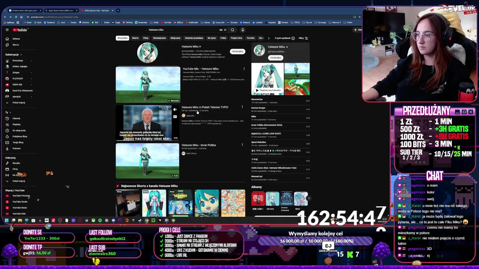Open options for Ievan Polkka video
Screen dimensions: 479x269
[242, 145]
